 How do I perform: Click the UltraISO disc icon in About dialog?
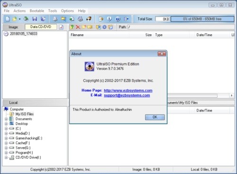coord(90,66)
